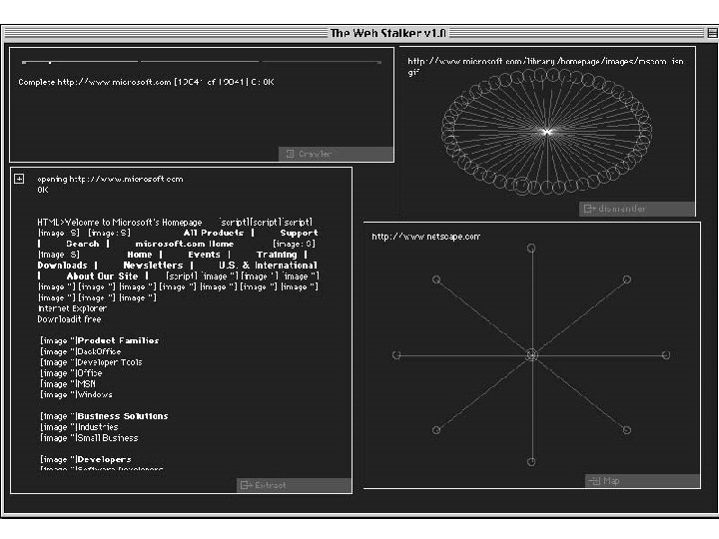Viewport: 719px width, 539px height.
Task: Click the OK line under opening microsoft.com
Action: (43, 190)
